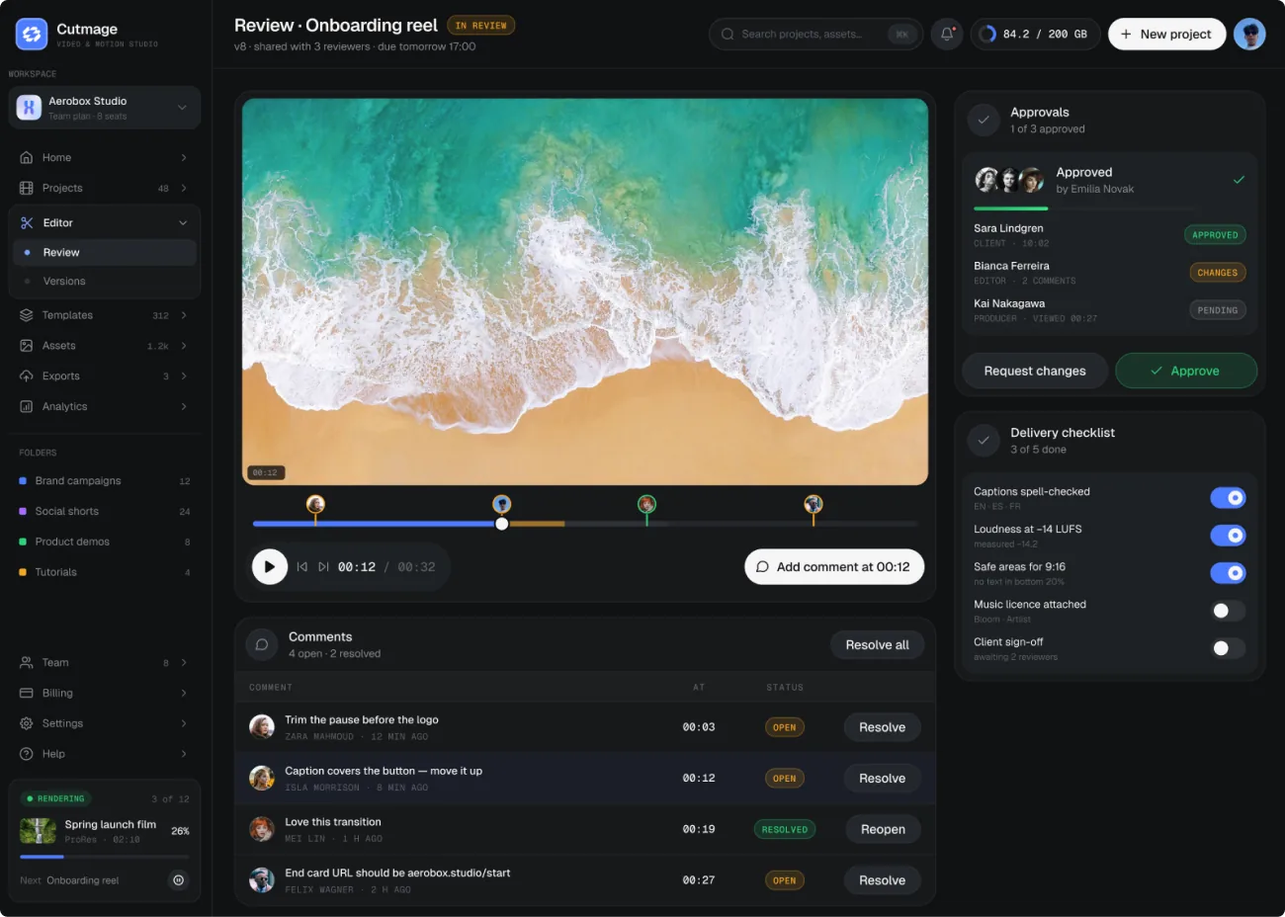Screen dimensions: 1285x917
Task: Enable Music licence attached switch
Action: [x=1228, y=611]
